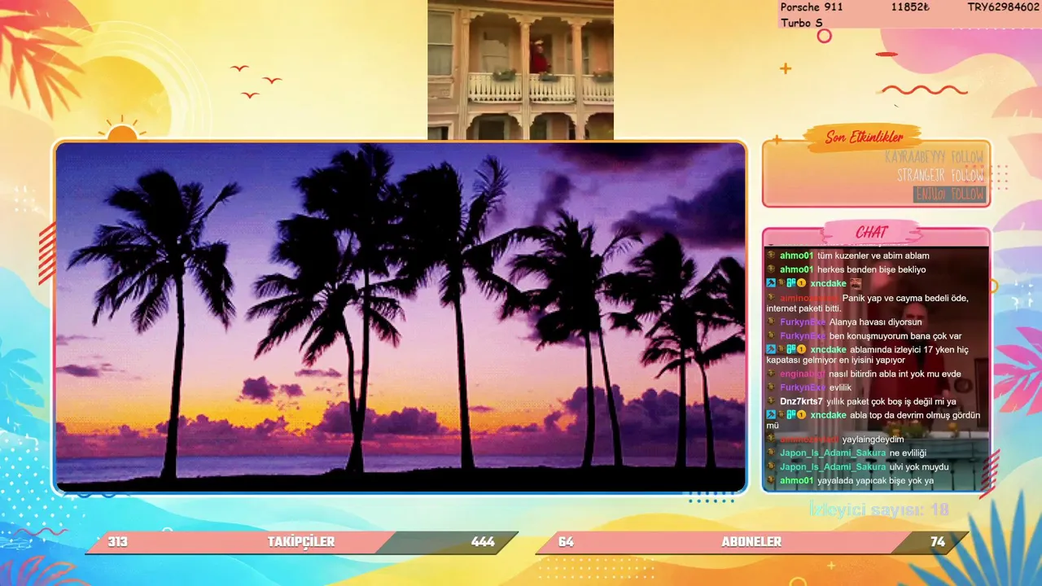Click message 'herkes benden bişe bekliyo'
Image resolution: width=1042 pixels, height=586 pixels.
[871, 269]
